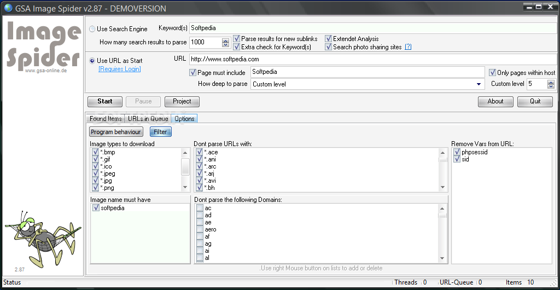This screenshot has width=560, height=290.
Task: Adjust the Custom level stepper arrows
Action: click(551, 84)
